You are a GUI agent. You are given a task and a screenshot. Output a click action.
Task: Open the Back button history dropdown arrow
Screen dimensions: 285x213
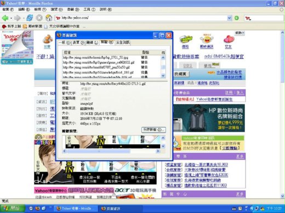[11, 18]
